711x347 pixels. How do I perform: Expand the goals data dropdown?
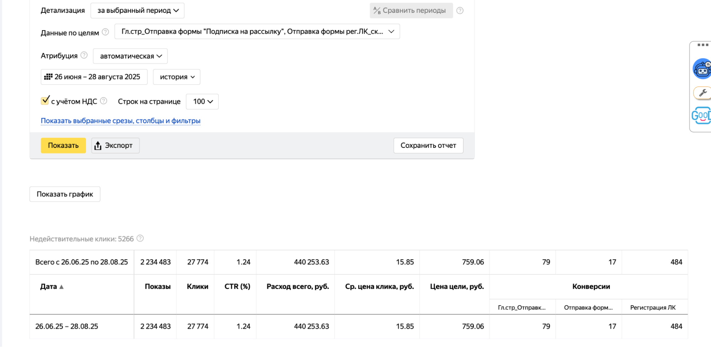click(257, 32)
